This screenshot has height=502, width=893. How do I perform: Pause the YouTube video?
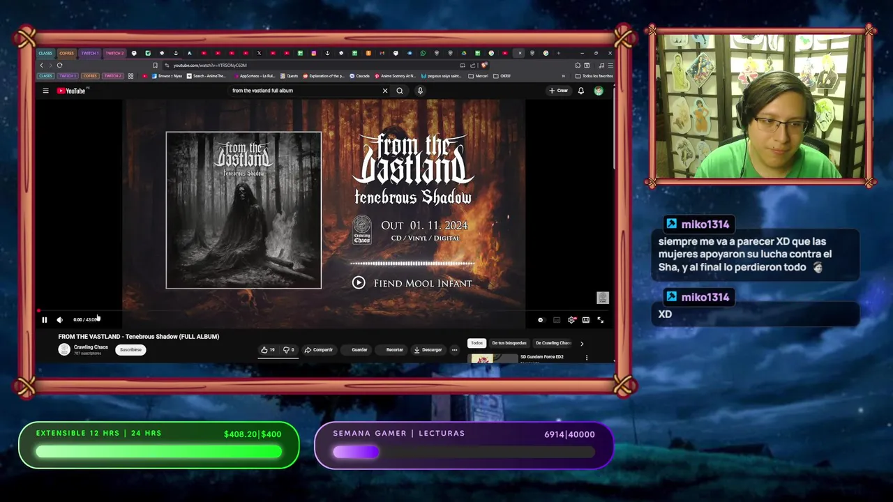click(x=45, y=320)
